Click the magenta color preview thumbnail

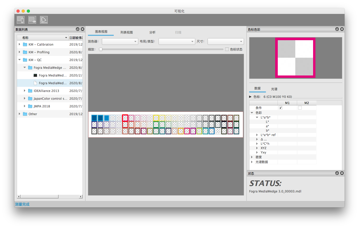(295, 58)
